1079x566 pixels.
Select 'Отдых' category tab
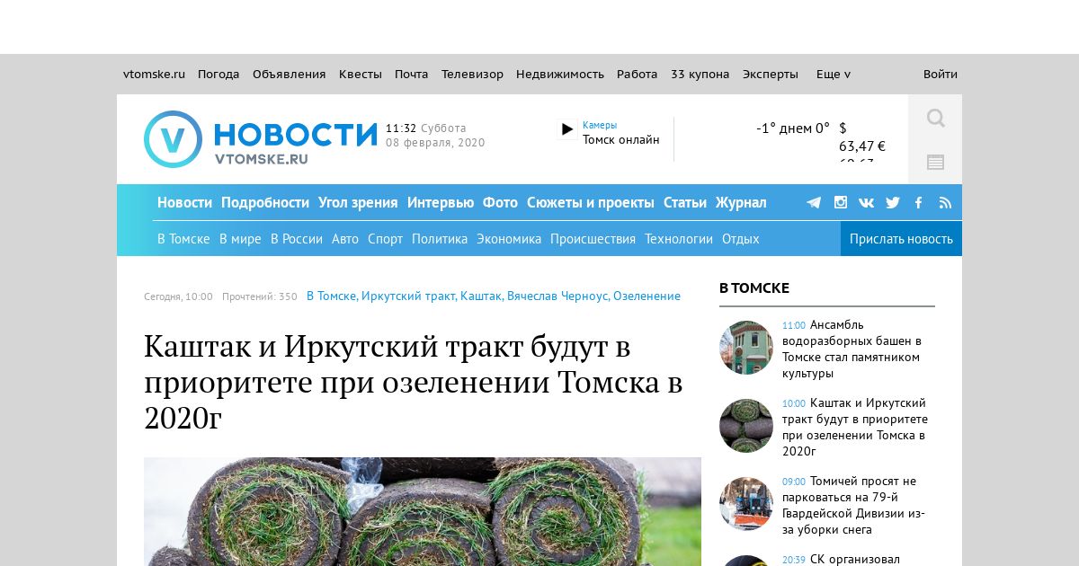(x=741, y=239)
